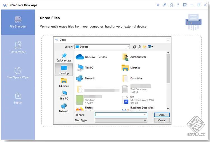
Task: Switch to Drive Wiper
Action: [18, 48]
